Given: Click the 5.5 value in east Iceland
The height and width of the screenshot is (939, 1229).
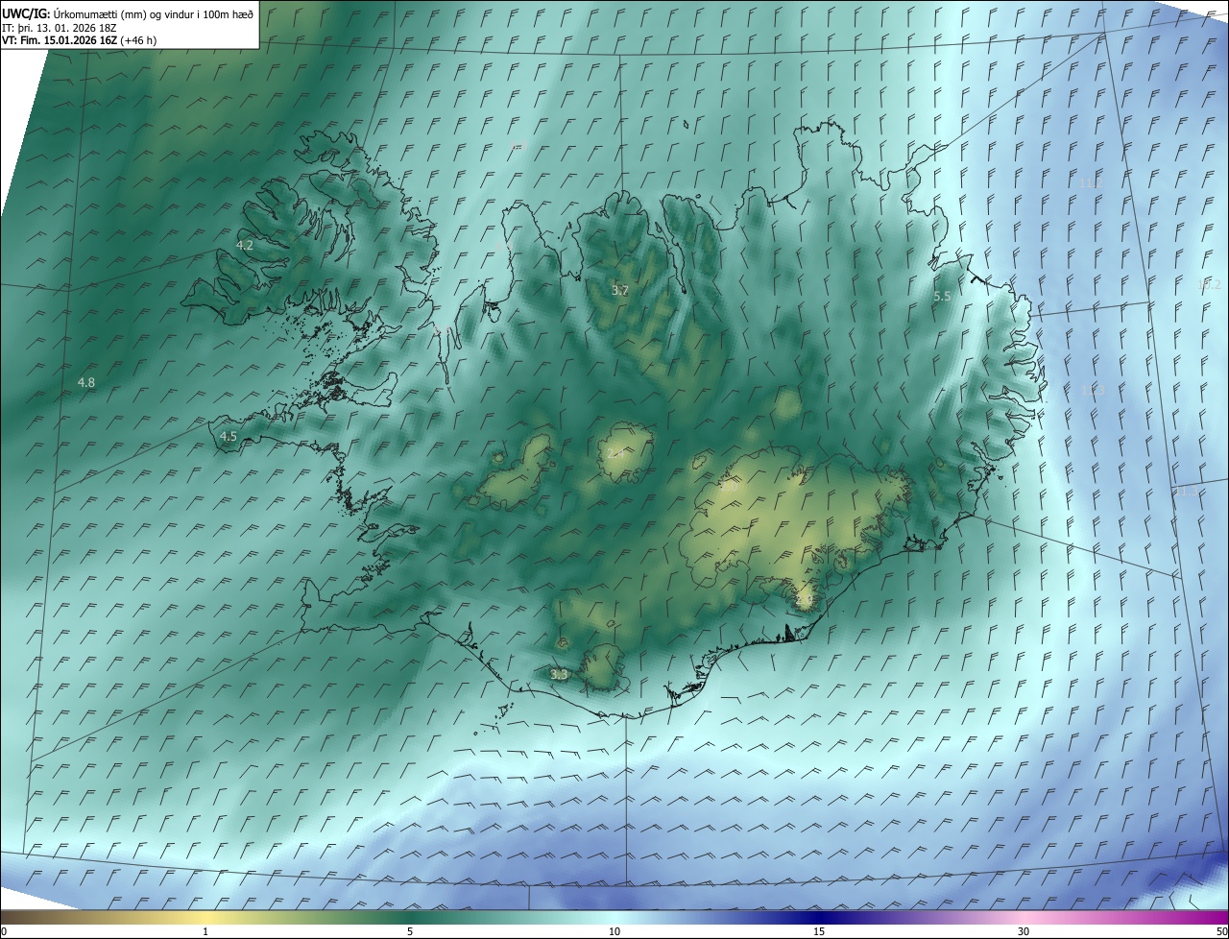Looking at the screenshot, I should tap(942, 297).
